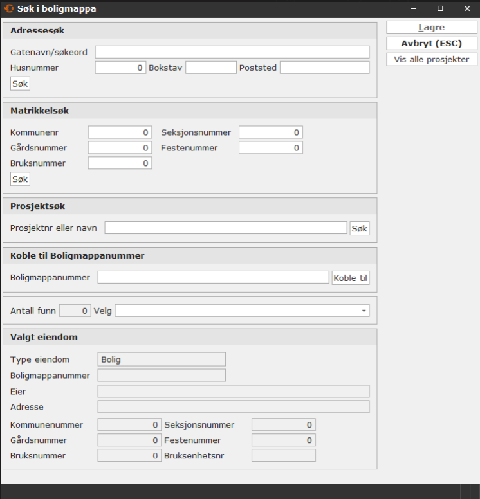
Task: Click into the Poststed field
Action: coord(324,68)
